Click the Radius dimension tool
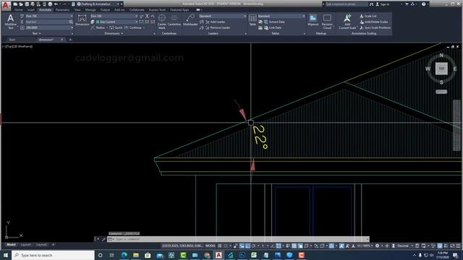 tap(98, 27)
